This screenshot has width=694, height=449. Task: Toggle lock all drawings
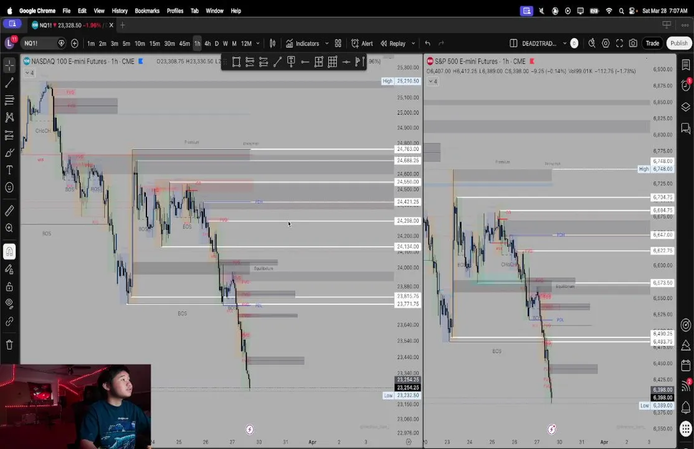pos(9,287)
